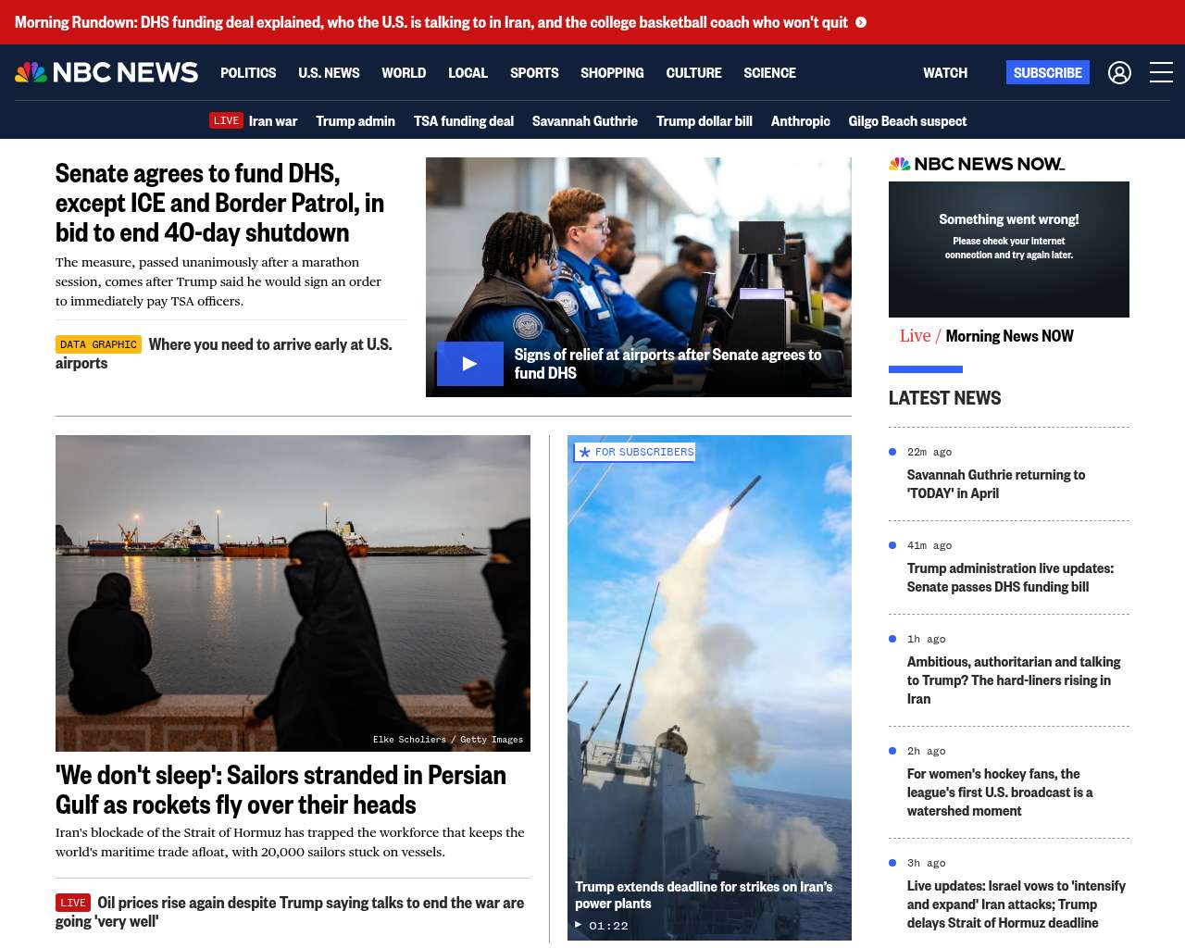Click the NBC News NOW video player error panel
Image resolution: width=1185 pixels, height=948 pixels.
(x=1009, y=249)
